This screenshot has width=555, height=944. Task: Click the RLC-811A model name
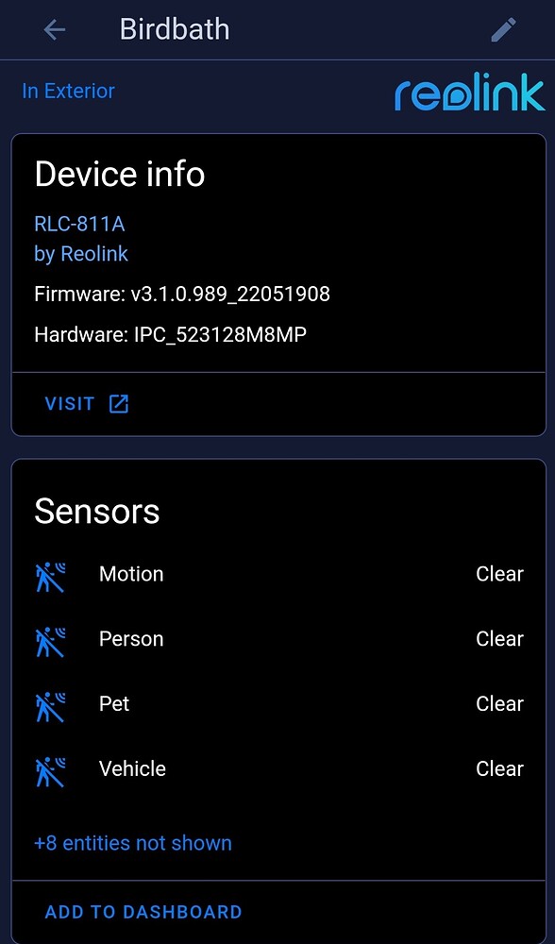point(77,225)
